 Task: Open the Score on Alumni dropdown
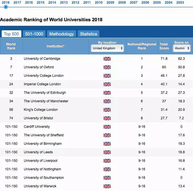[x=181, y=48]
